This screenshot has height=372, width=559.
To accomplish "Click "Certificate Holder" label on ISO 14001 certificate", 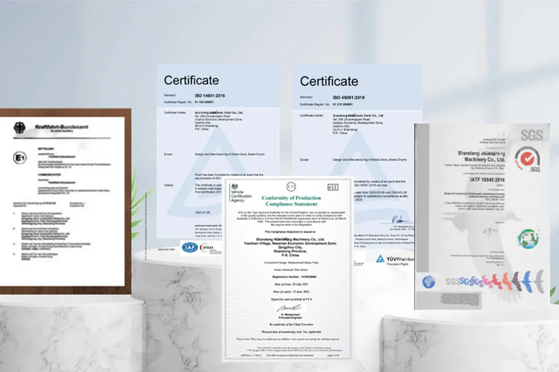I will pos(175,113).
